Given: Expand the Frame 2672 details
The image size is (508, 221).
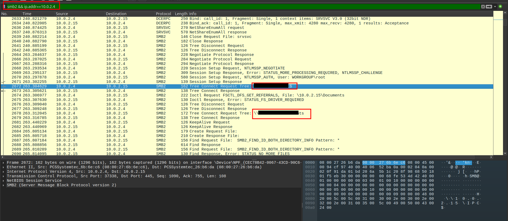Looking at the screenshot, I should click(3, 163).
